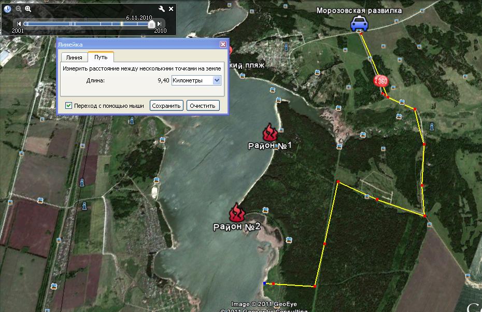The image size is (482, 312).
Task: Step back to earlier imagery date
Action: (x=19, y=23)
